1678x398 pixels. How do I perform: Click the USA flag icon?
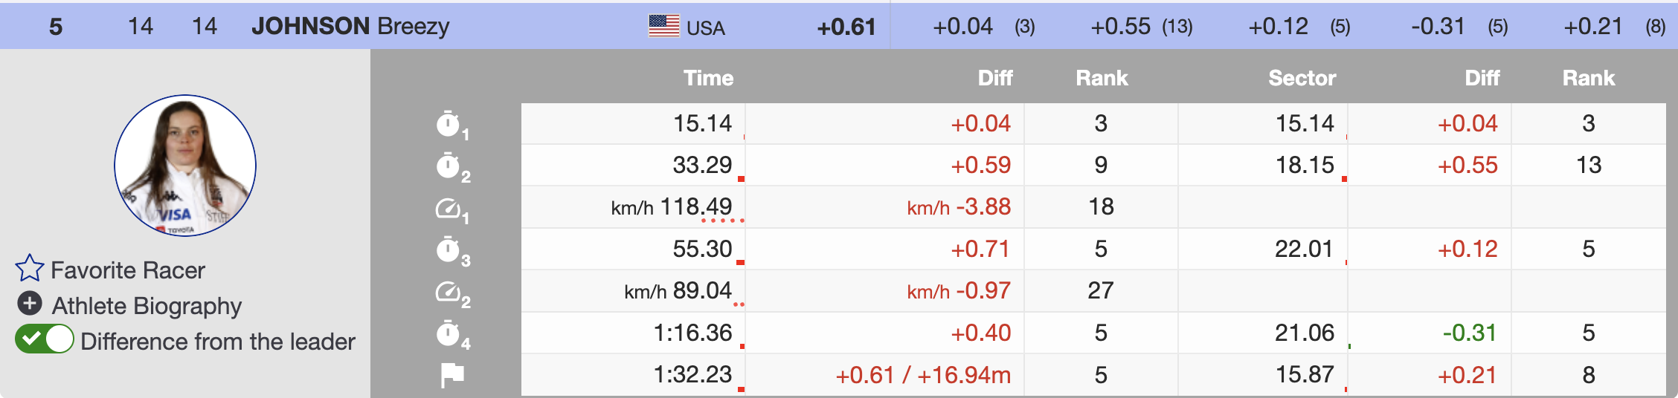pos(663,27)
